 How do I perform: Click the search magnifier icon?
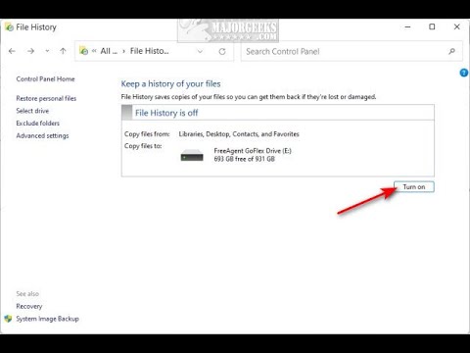pyautogui.click(x=451, y=51)
